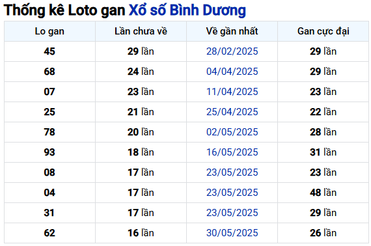The height and width of the screenshot is (246, 371).
Task: Open the date link 30/05/2025
Action: pos(232,233)
